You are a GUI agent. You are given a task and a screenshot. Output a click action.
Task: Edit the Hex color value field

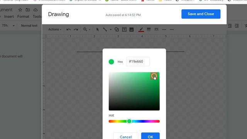(x=138, y=61)
